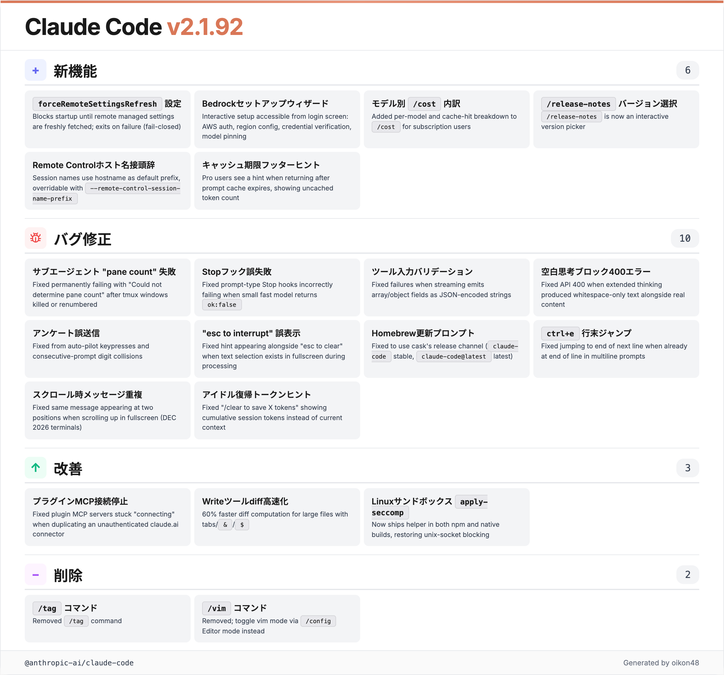Click the ok:false code tag

click(x=222, y=305)
